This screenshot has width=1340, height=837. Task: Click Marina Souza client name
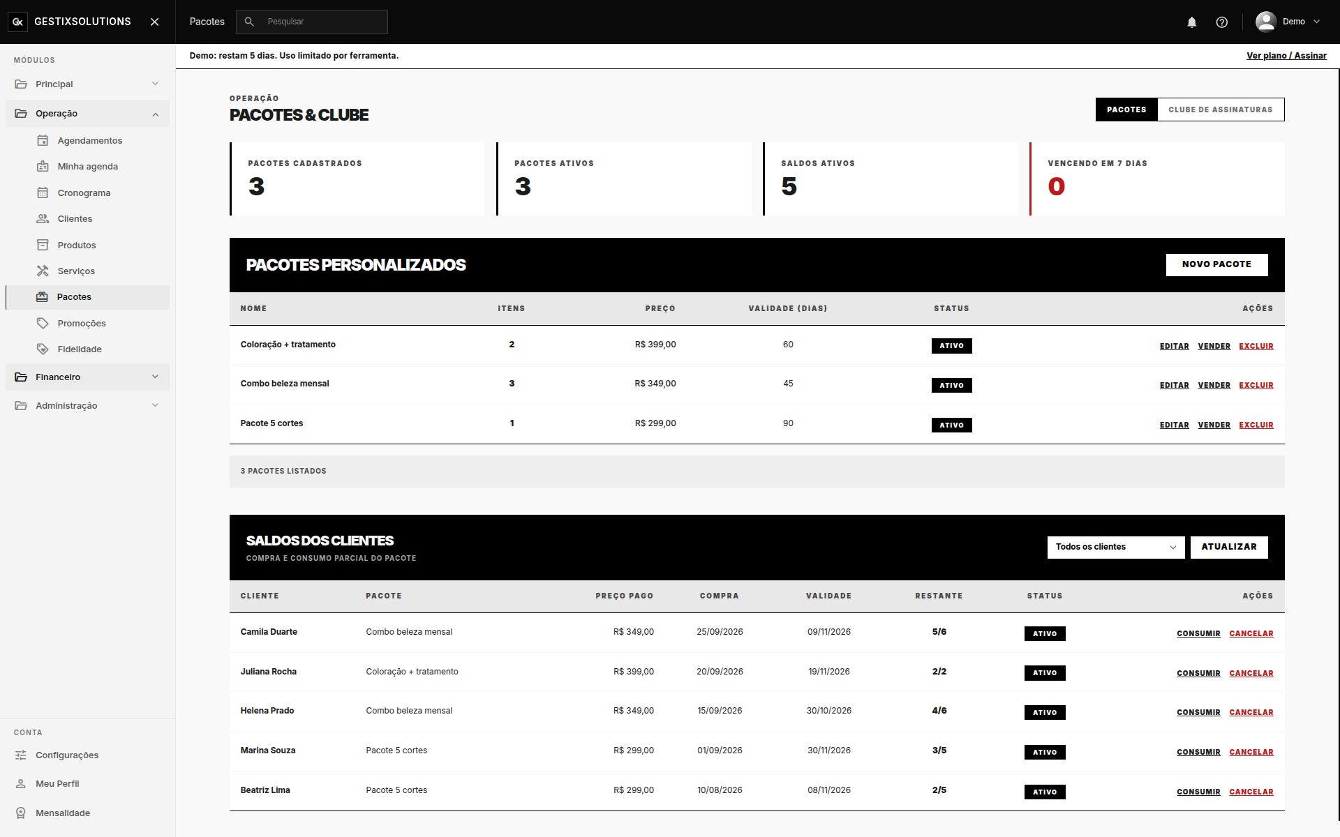click(x=268, y=751)
